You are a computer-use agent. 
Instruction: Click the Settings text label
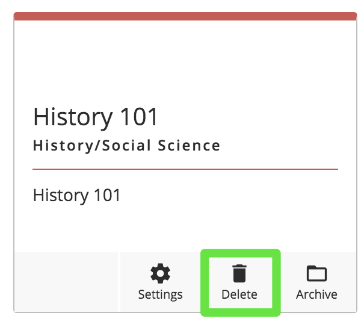(160, 295)
